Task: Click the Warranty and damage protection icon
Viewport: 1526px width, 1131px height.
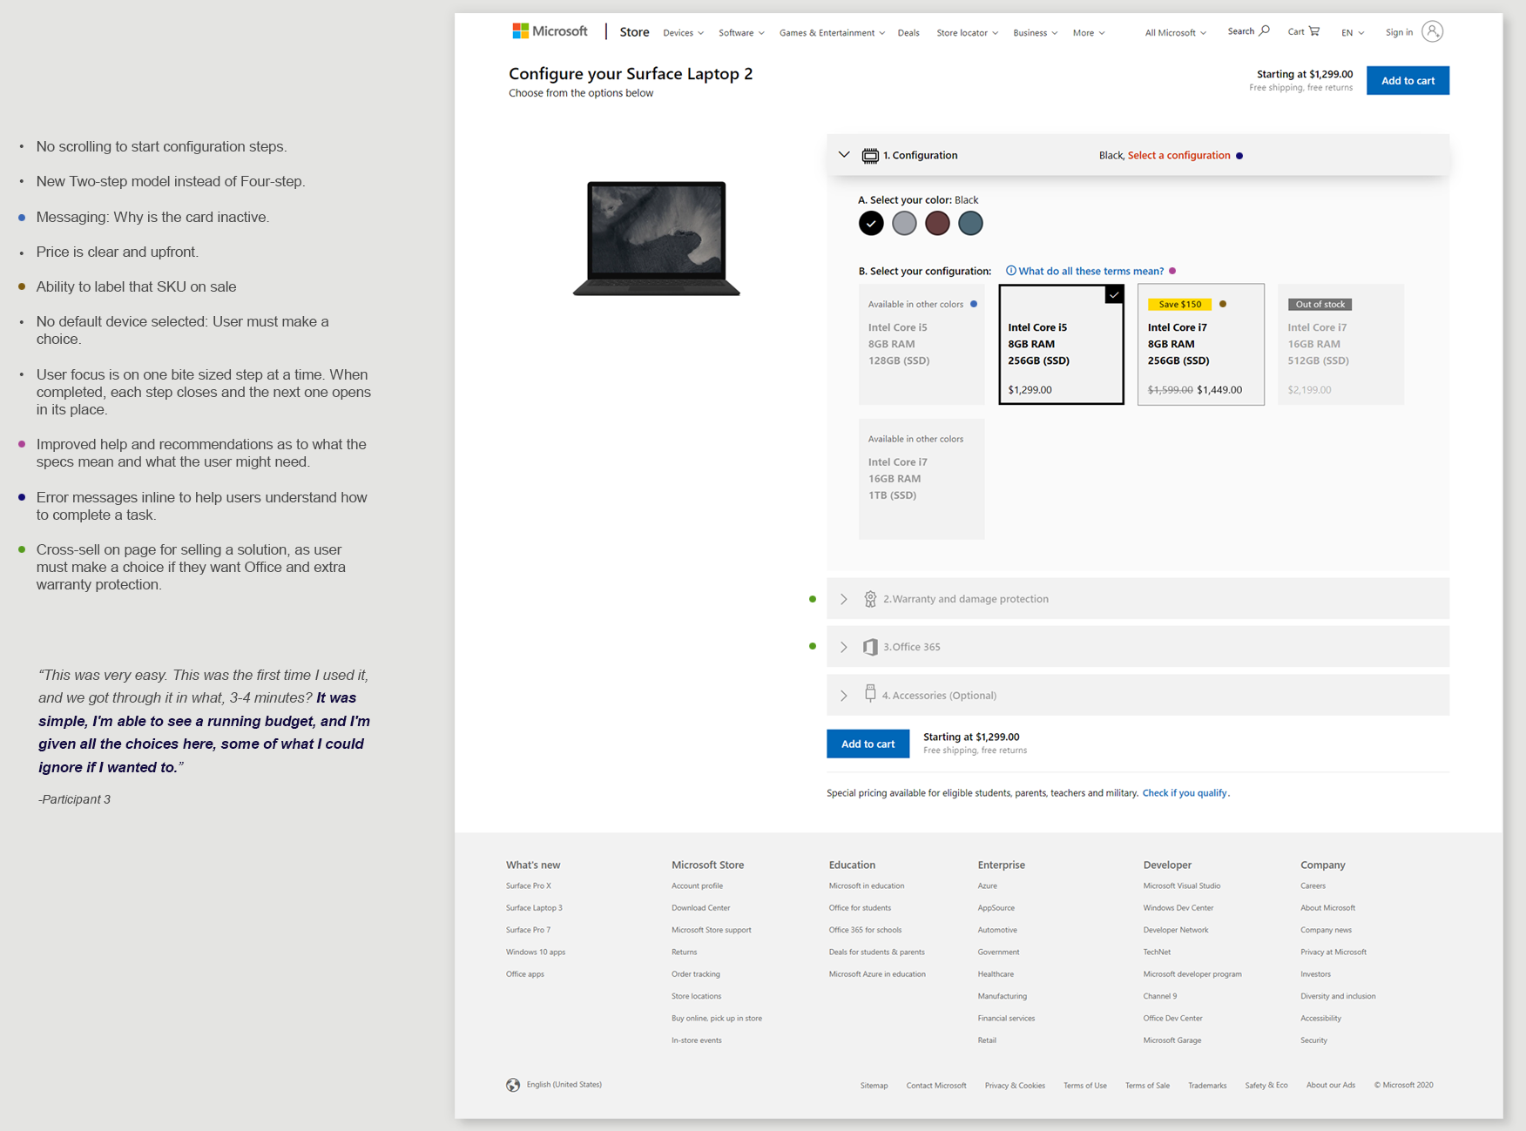Action: 870,599
